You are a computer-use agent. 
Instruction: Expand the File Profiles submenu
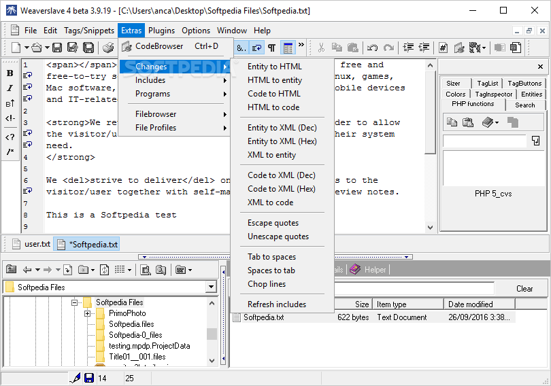pos(174,128)
